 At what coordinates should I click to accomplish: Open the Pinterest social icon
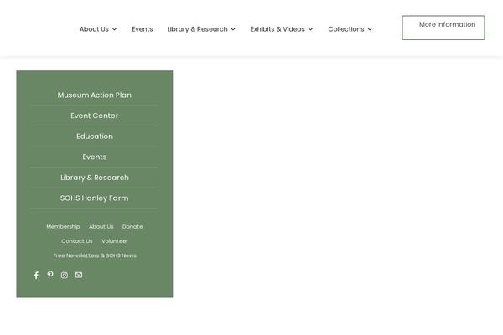[x=50, y=275]
